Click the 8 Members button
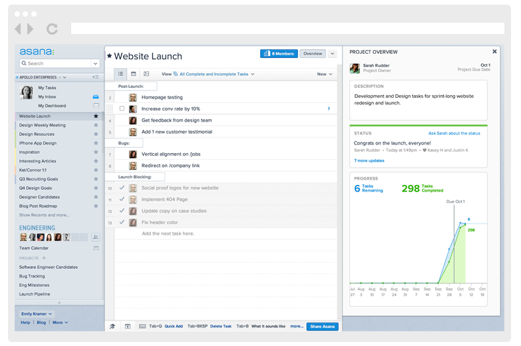Screen dimensions: 521x346 [279, 53]
